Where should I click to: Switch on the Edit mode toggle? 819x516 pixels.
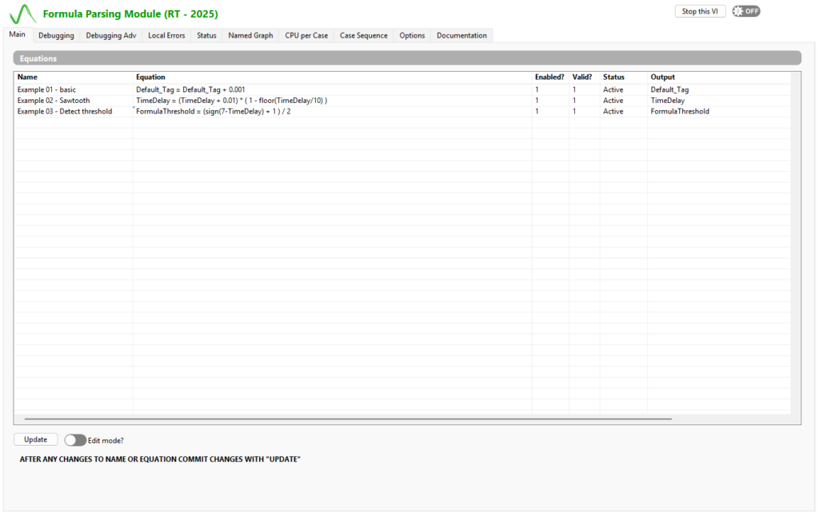[75, 440]
